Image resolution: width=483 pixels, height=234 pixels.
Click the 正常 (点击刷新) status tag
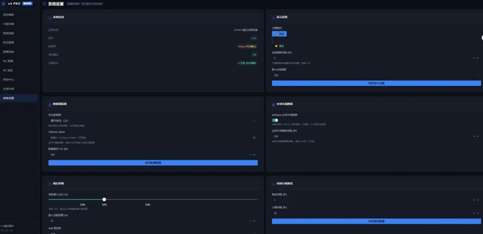point(247,63)
